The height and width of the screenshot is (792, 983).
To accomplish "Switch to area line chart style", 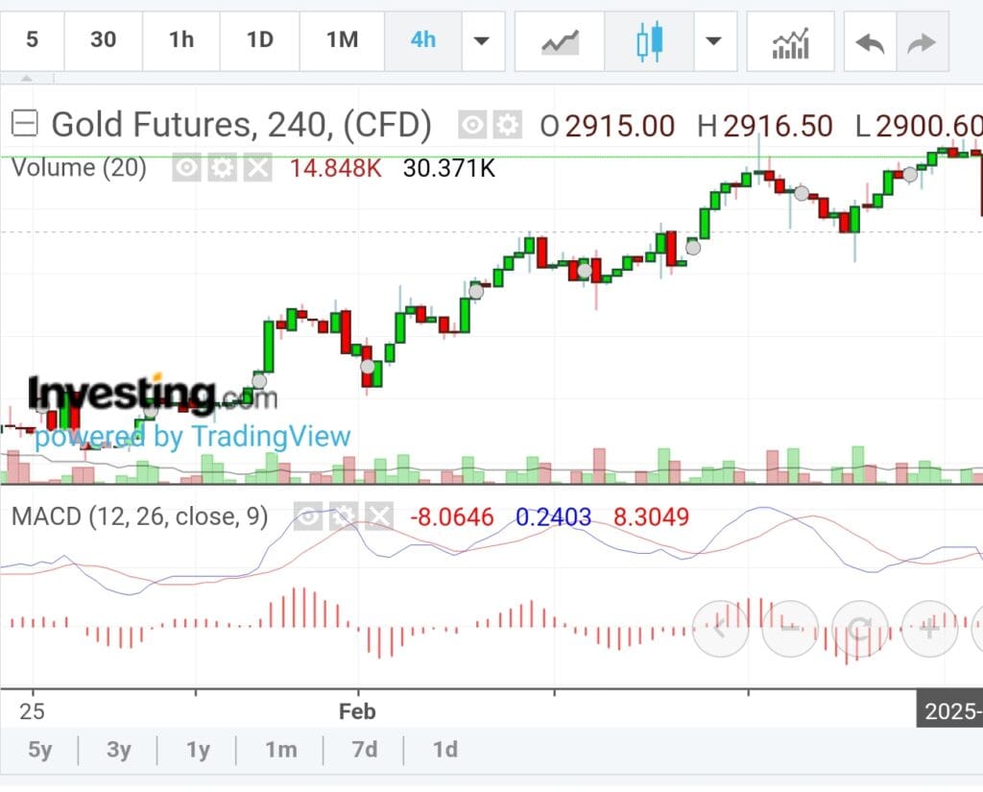I will (560, 41).
